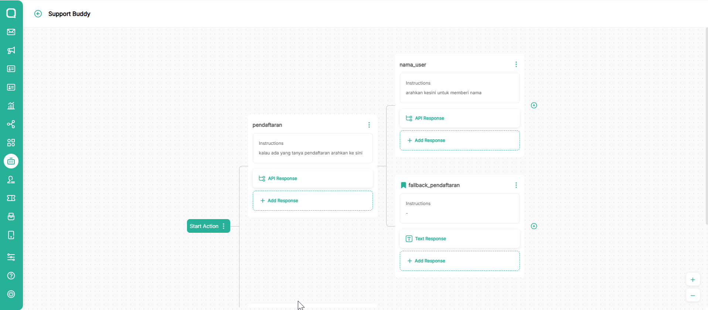
Task: Open the ticket icon in sidebar
Action: (11, 198)
